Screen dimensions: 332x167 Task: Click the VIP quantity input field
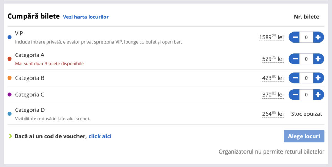(x=306, y=37)
